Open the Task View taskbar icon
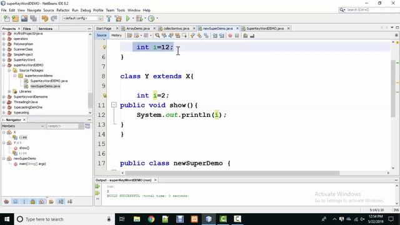Image resolution: width=400 pixels, height=225 pixels. [122, 219]
